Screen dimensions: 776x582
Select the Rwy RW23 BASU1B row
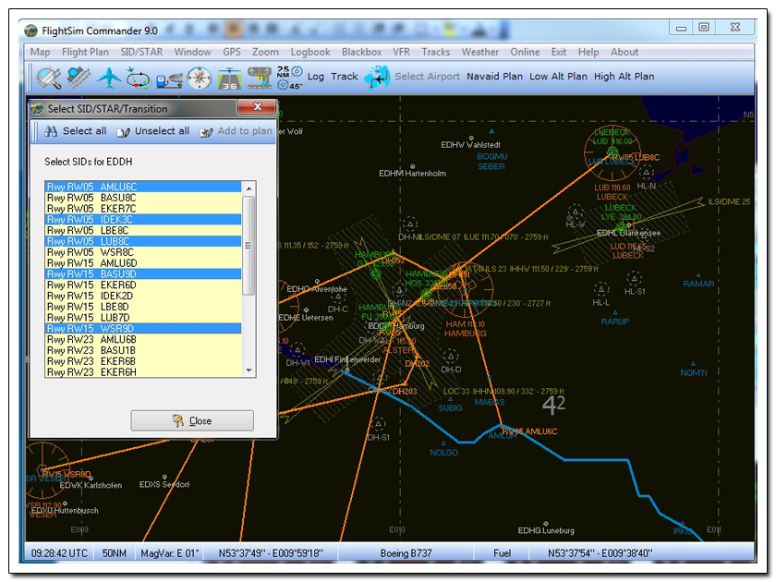coord(143,350)
